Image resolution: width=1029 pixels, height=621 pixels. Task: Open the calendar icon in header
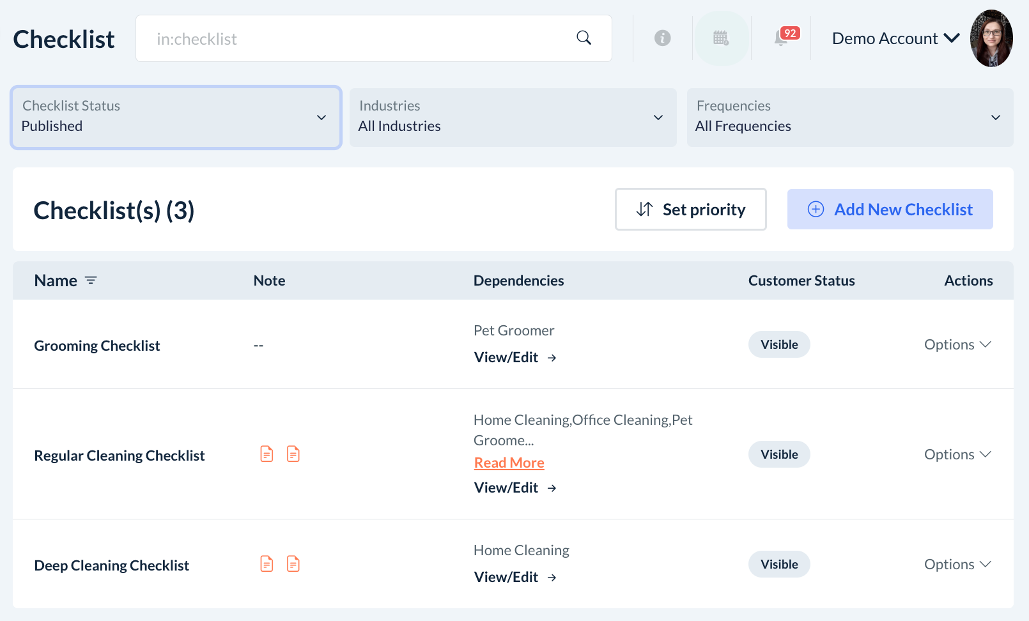pos(721,38)
